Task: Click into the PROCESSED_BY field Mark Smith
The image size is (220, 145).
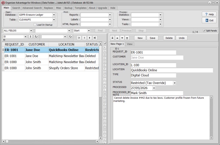Action: (157, 93)
